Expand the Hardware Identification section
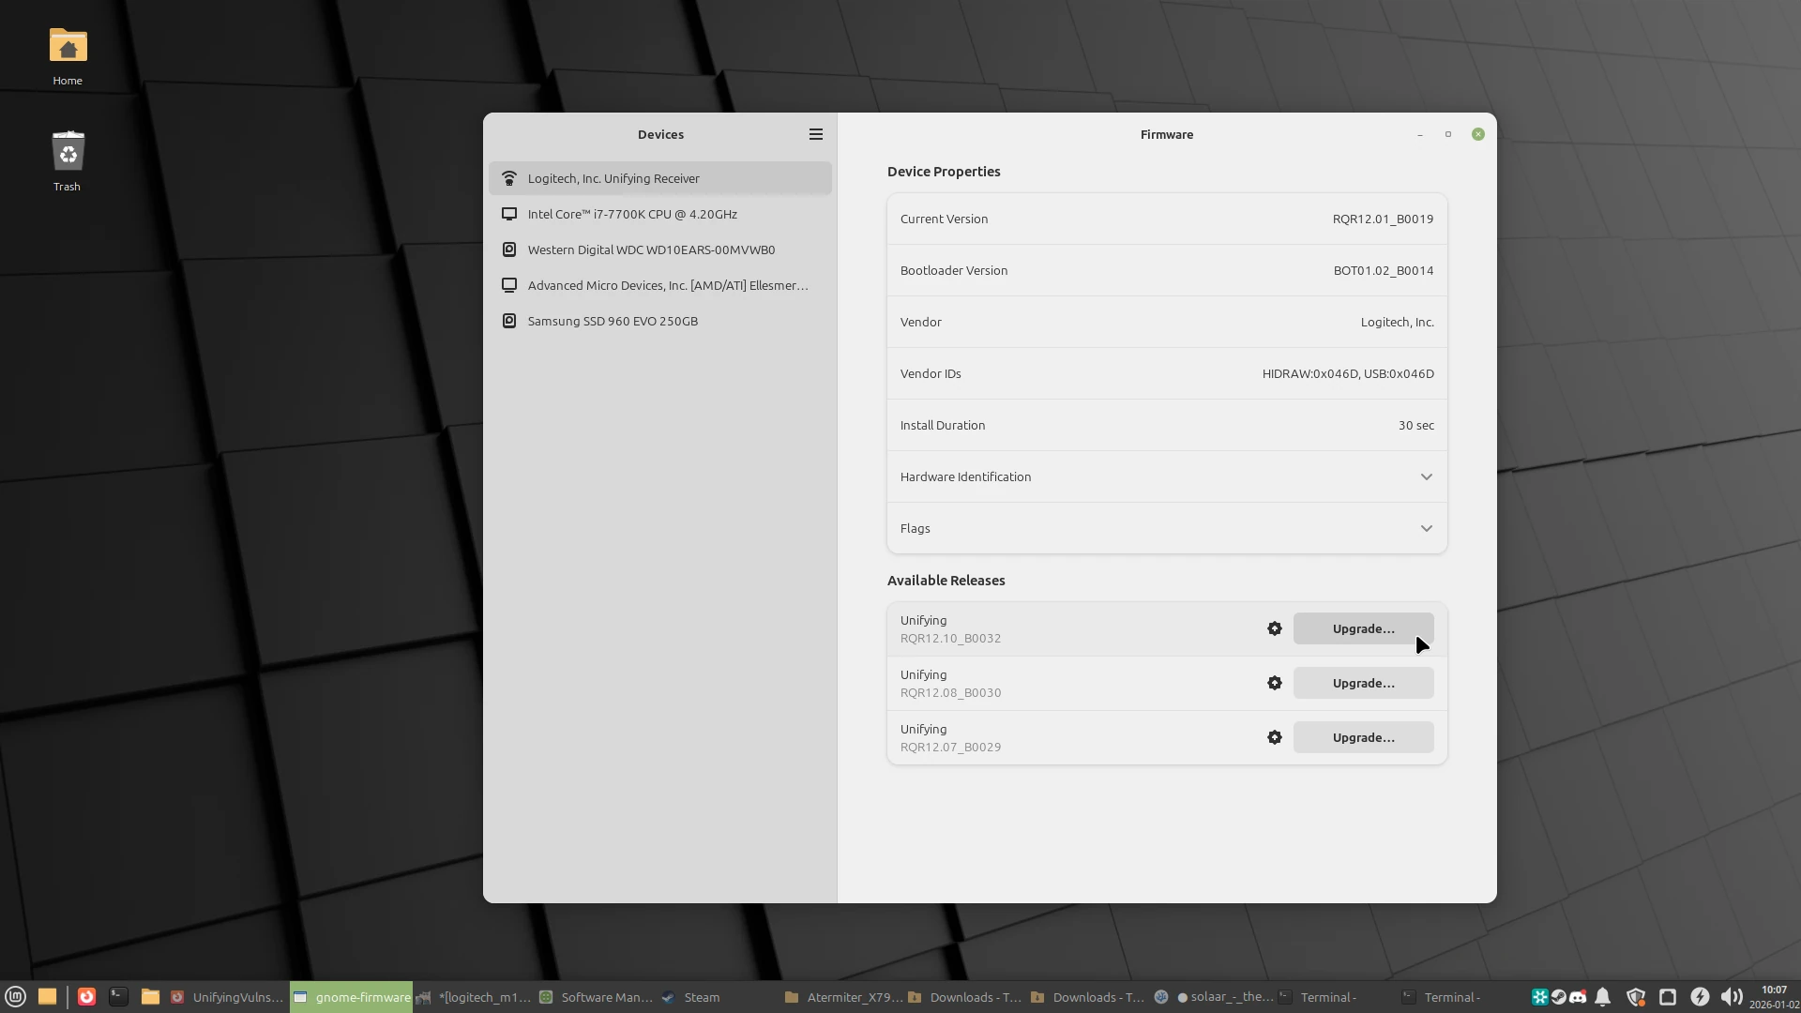Viewport: 1801px width, 1013px height. [1164, 476]
